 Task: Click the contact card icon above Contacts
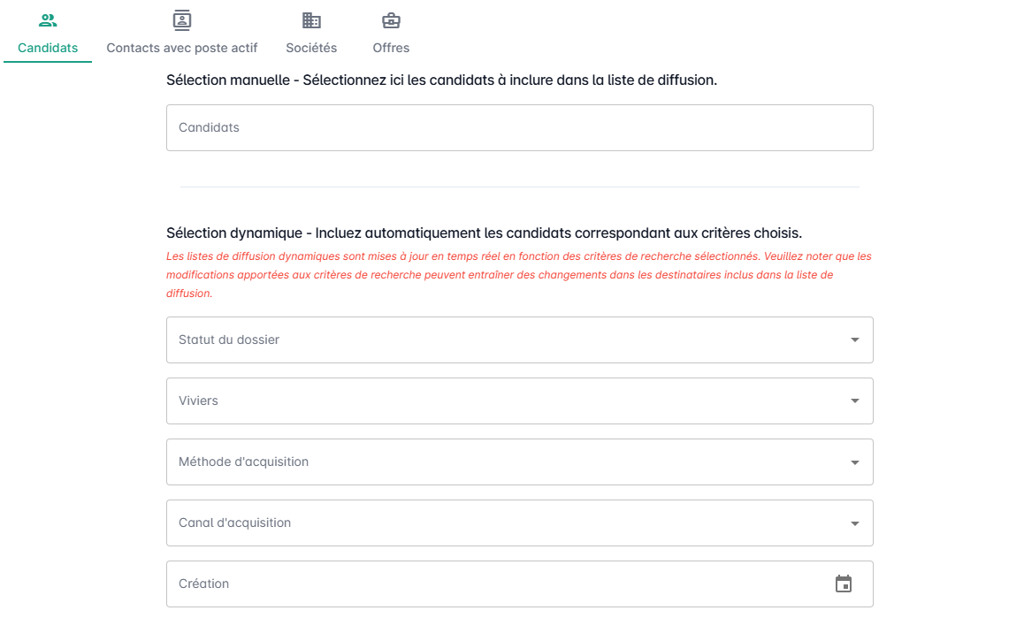(182, 20)
